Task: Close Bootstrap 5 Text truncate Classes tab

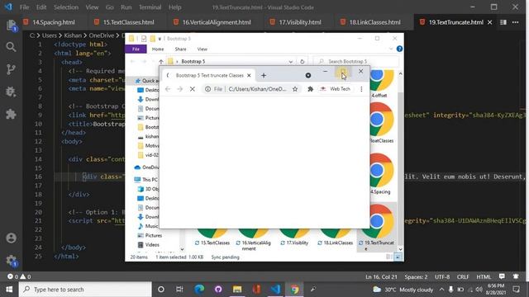Action: click(249, 75)
